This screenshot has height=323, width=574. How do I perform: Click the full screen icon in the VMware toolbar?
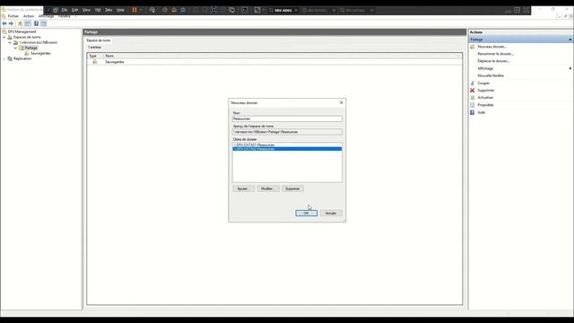coord(213,10)
